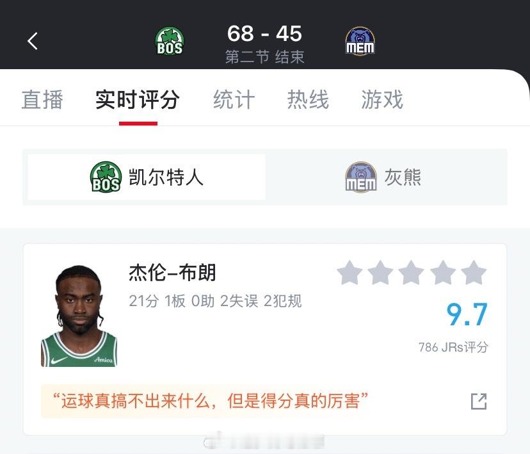Screen dimensions: 530x454
Task: Switch to the 凯尔特人 team toggle
Action: [x=147, y=177]
